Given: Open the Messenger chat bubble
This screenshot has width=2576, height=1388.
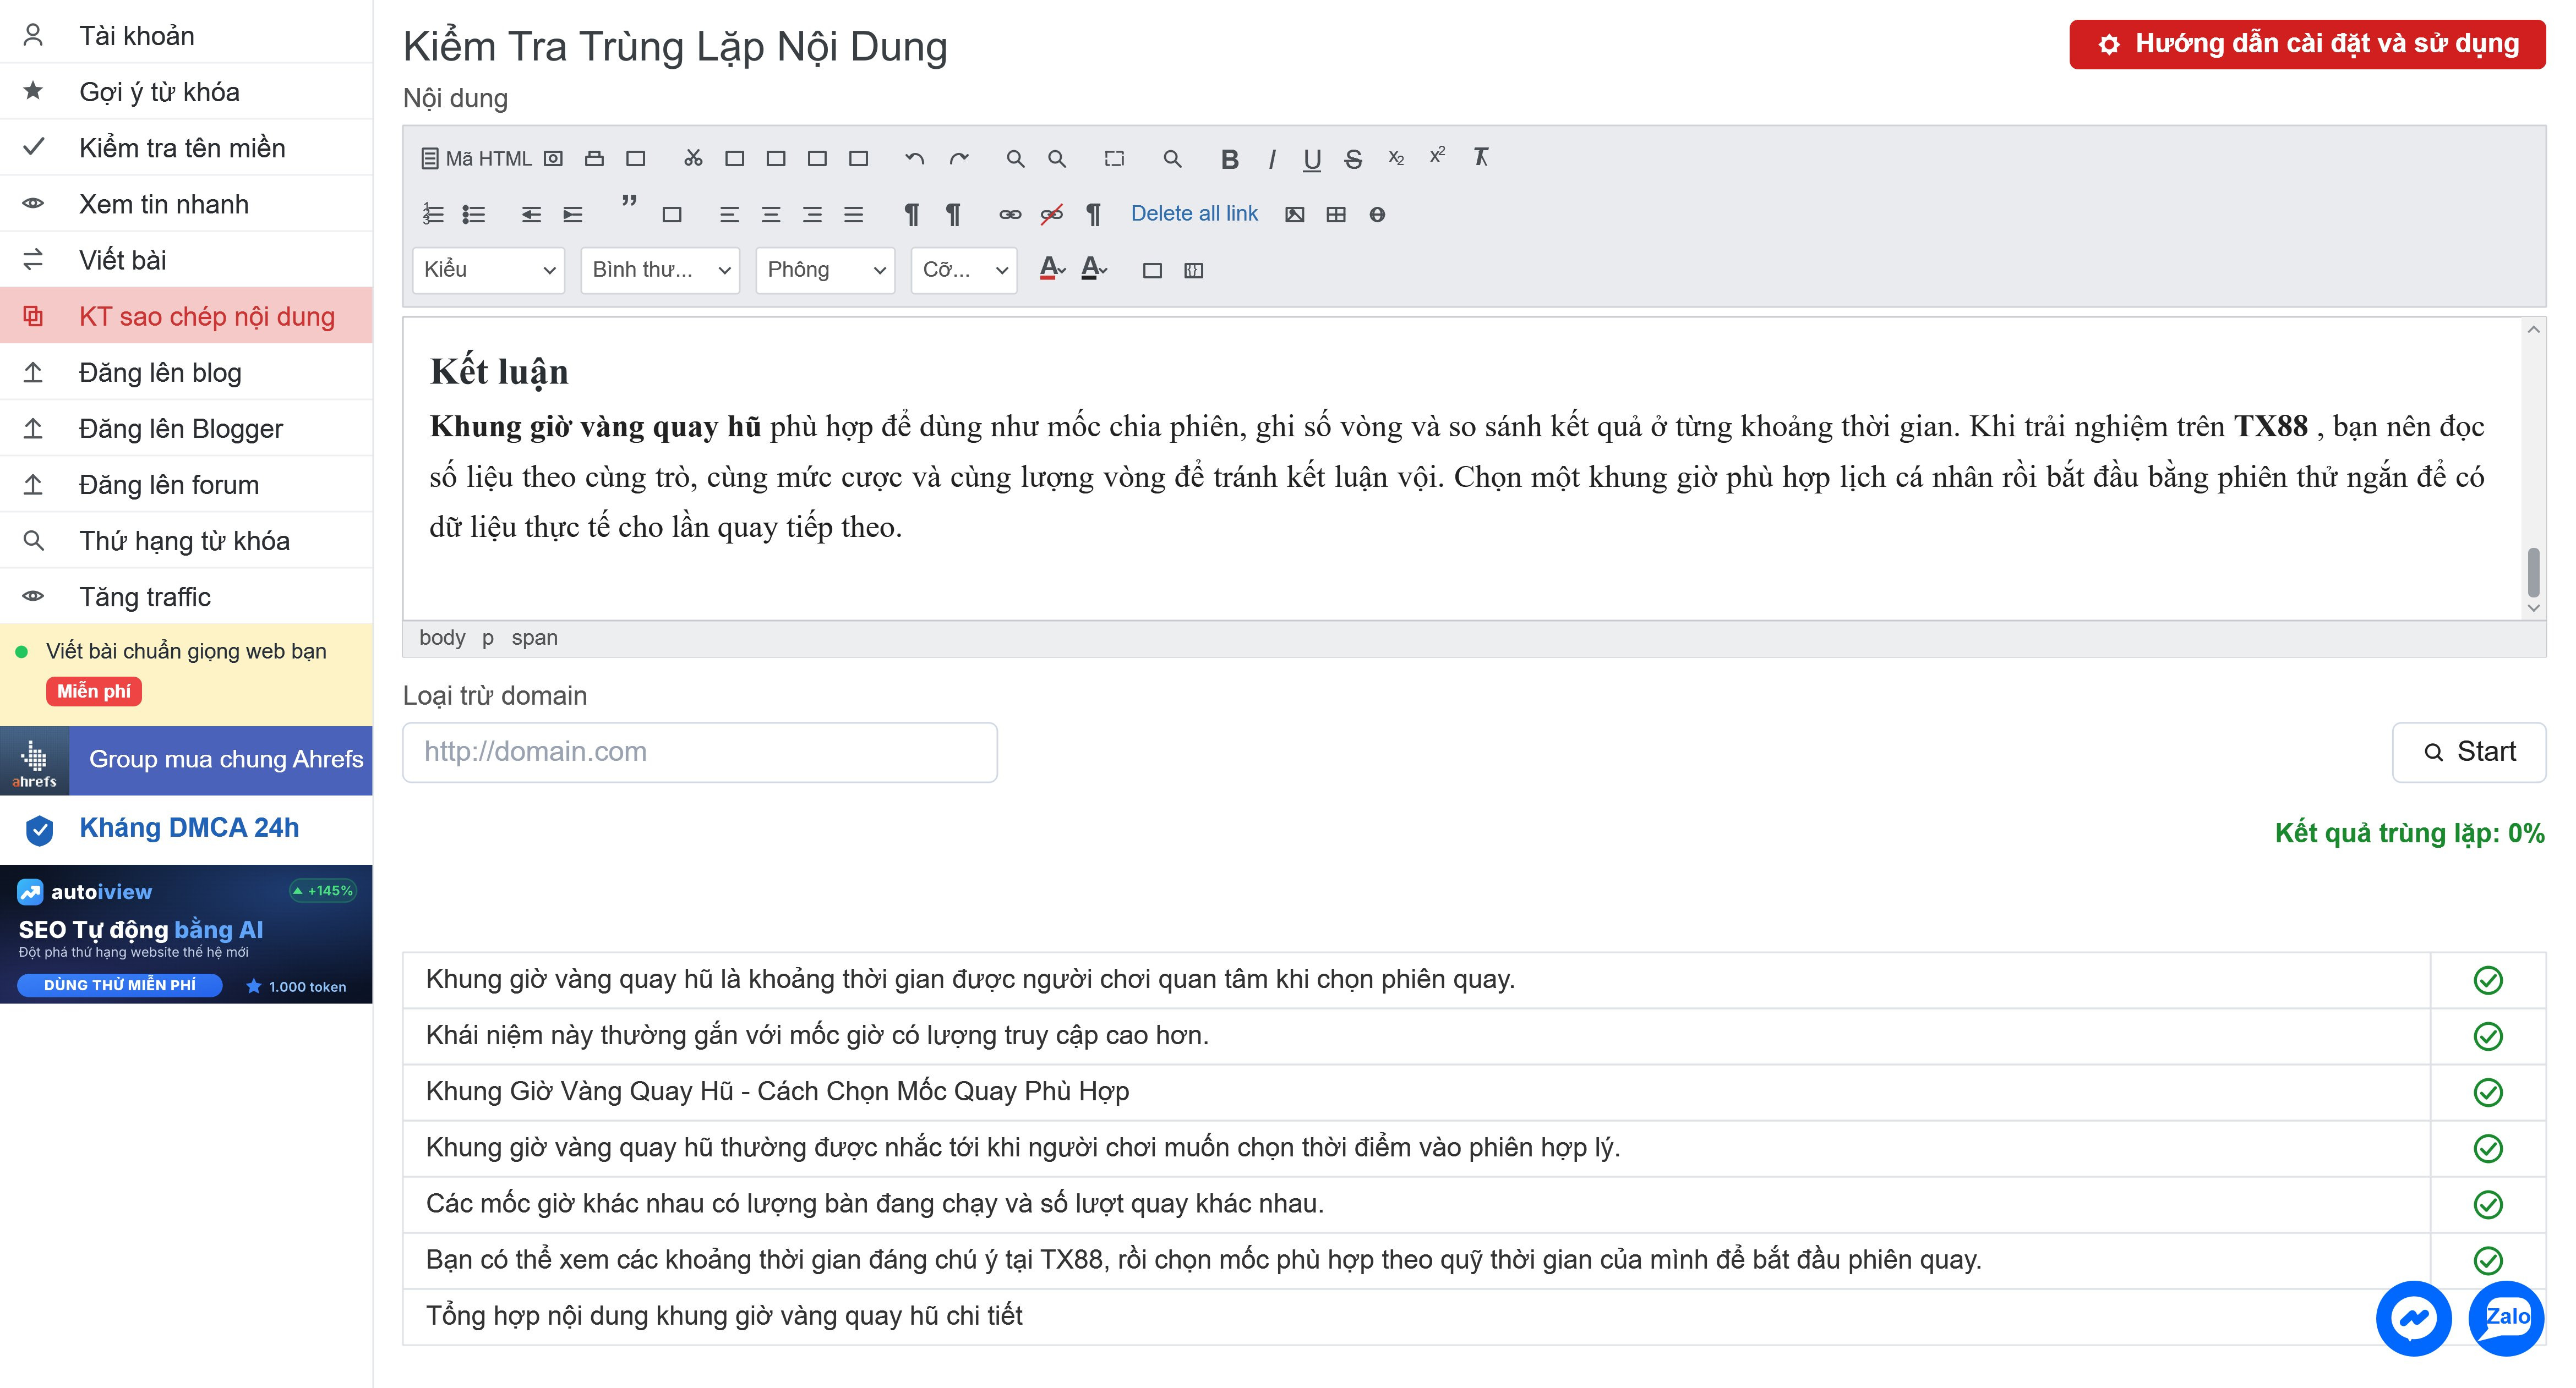Looking at the screenshot, I should coord(2413,1318).
